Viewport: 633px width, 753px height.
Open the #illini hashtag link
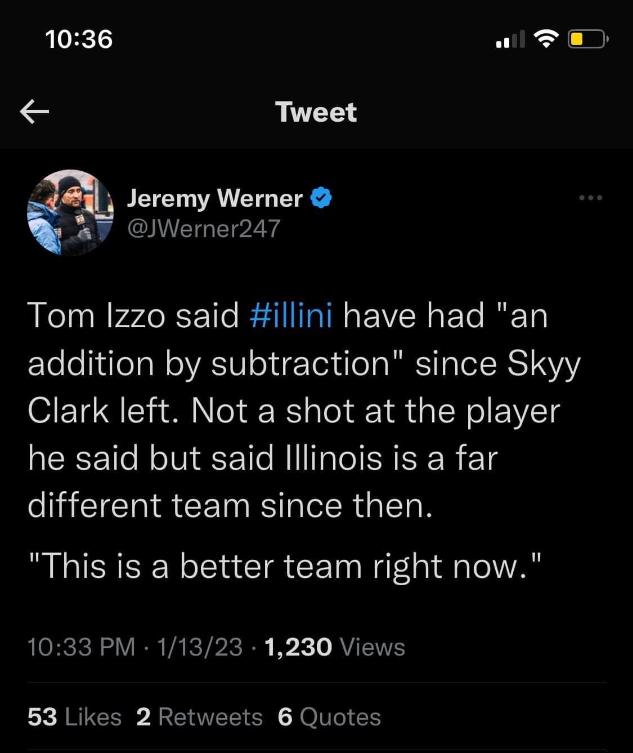point(290,315)
